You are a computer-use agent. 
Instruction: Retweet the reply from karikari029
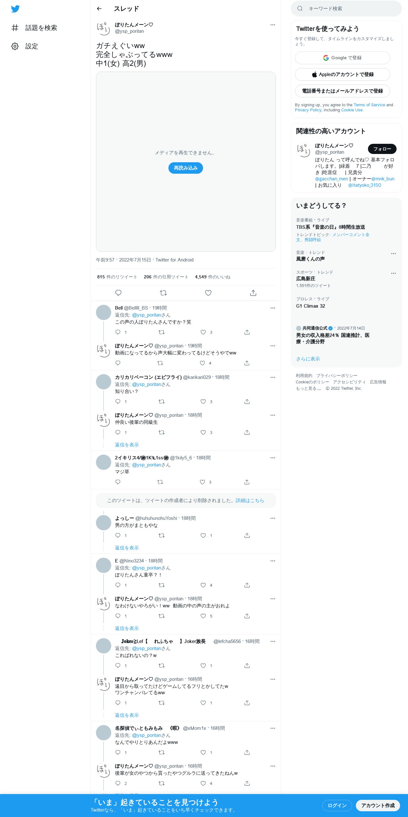(161, 402)
